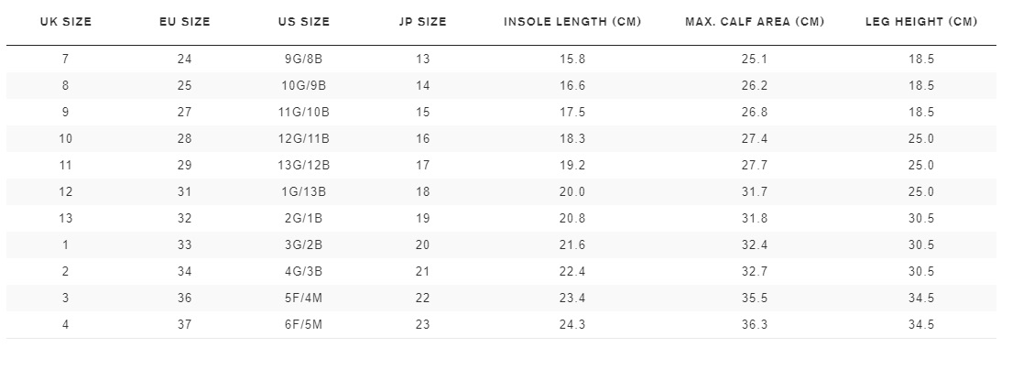Click the LEG HEIGHT (CM) header
The image size is (1012, 380).
click(921, 22)
